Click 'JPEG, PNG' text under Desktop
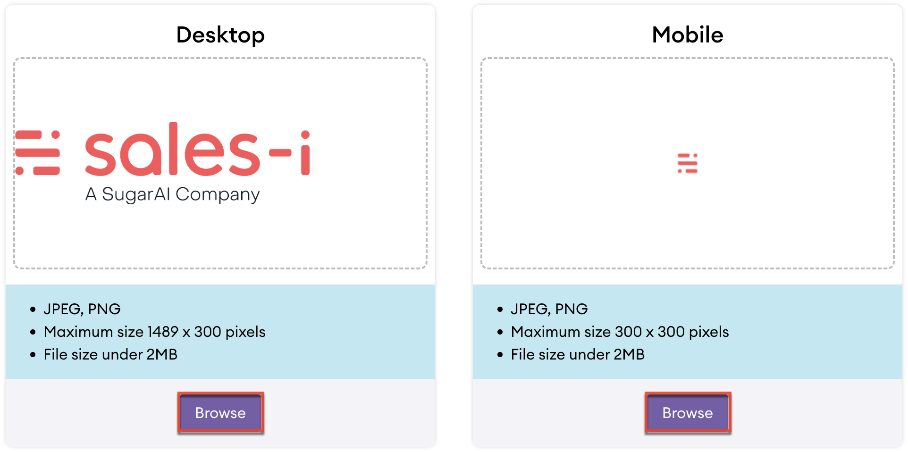Viewport: 908px width, 452px height. [x=82, y=309]
